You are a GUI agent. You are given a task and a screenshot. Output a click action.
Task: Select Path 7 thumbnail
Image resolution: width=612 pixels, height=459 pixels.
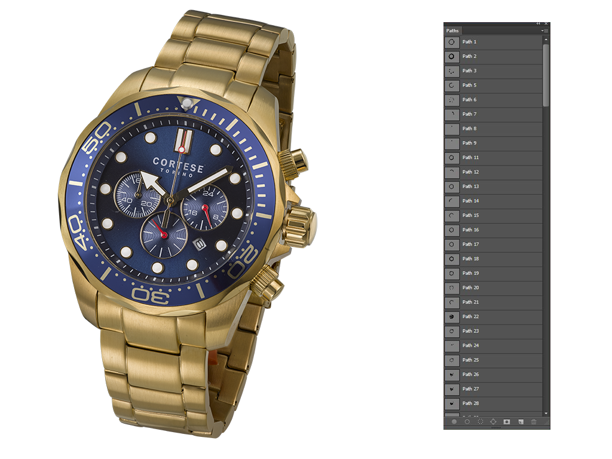452,114
